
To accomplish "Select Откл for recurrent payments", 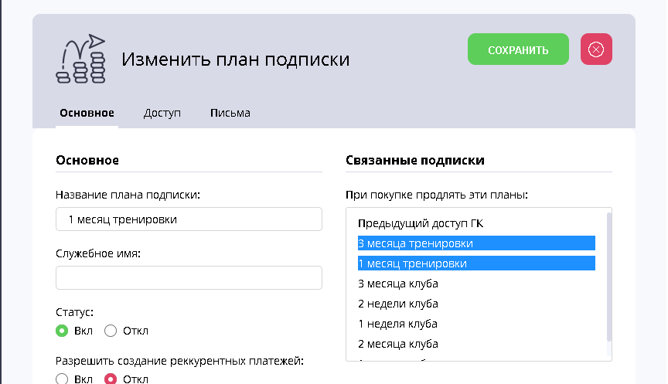I will (111, 379).
